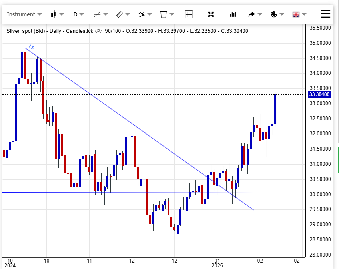Click the 30.00000 price axis label
The image size is (339, 269).
(x=320, y=194)
